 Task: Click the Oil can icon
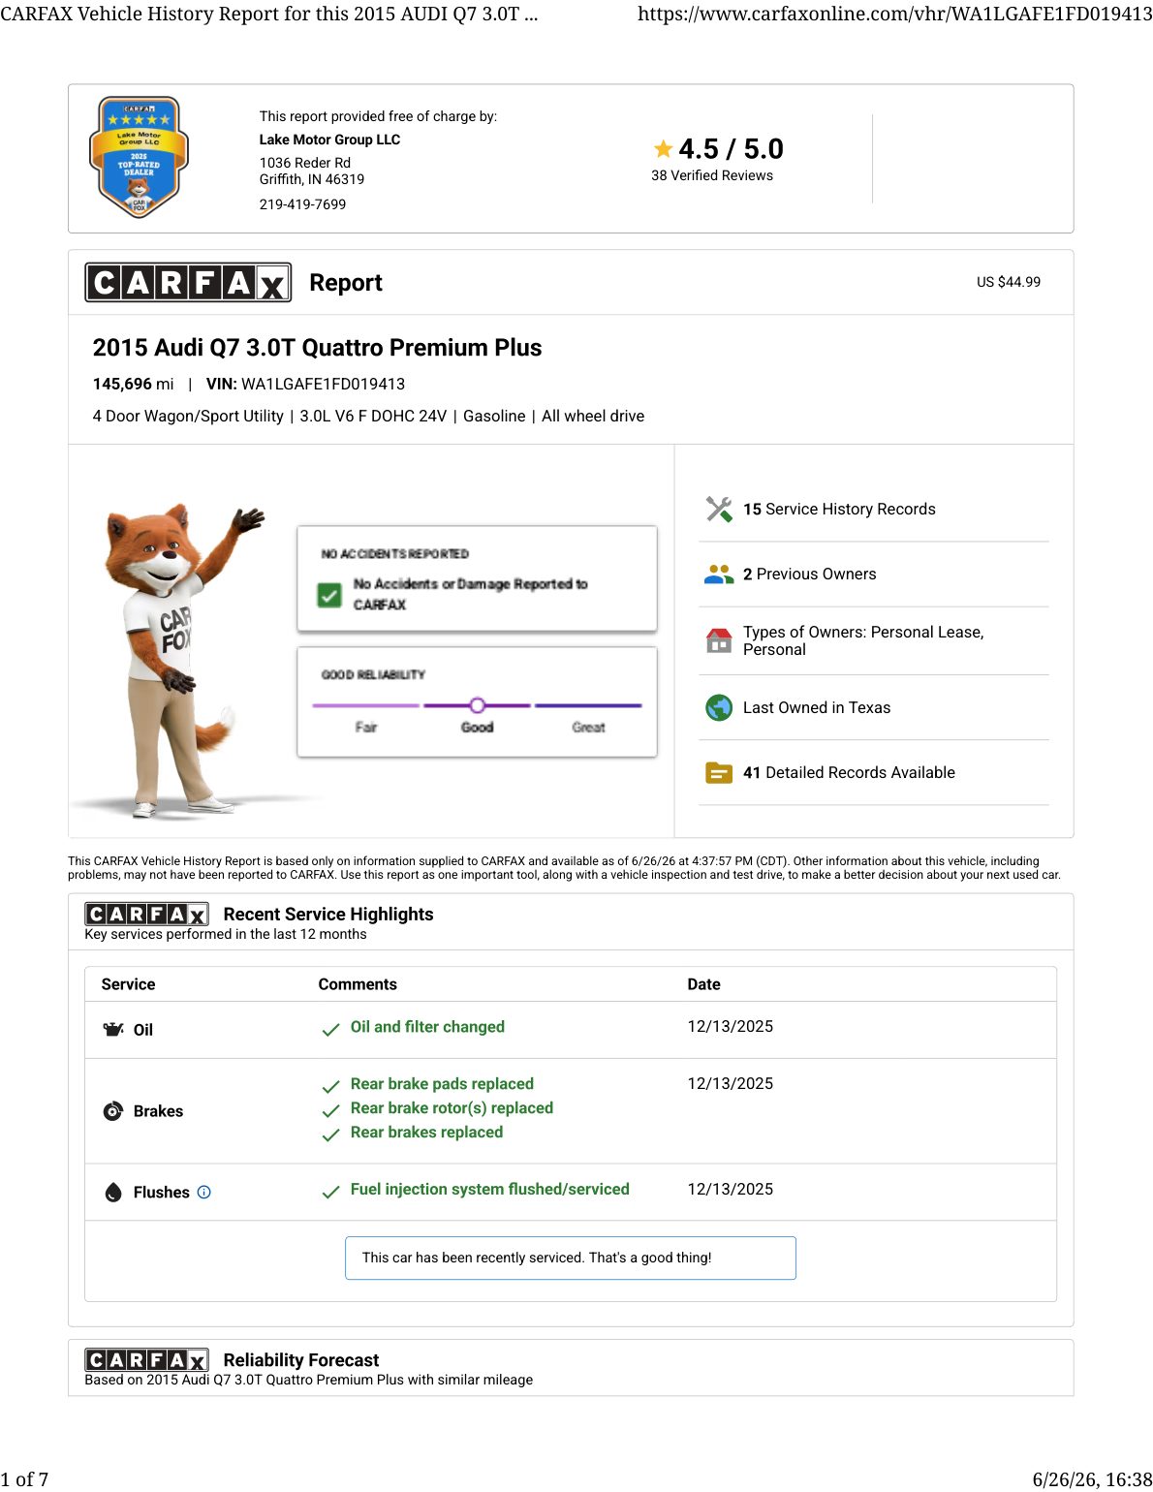pyautogui.click(x=113, y=1029)
